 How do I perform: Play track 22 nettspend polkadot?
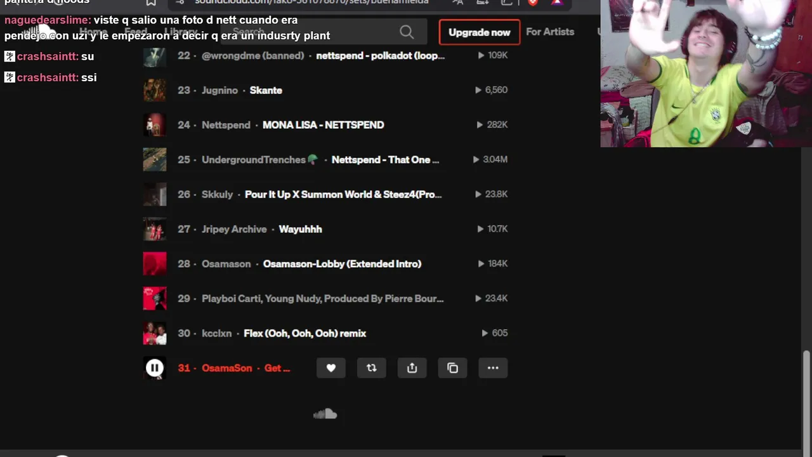[x=381, y=55]
